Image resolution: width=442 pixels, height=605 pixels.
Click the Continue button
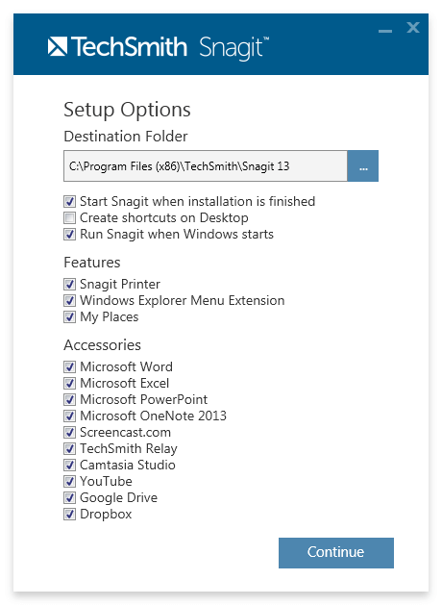tap(336, 552)
